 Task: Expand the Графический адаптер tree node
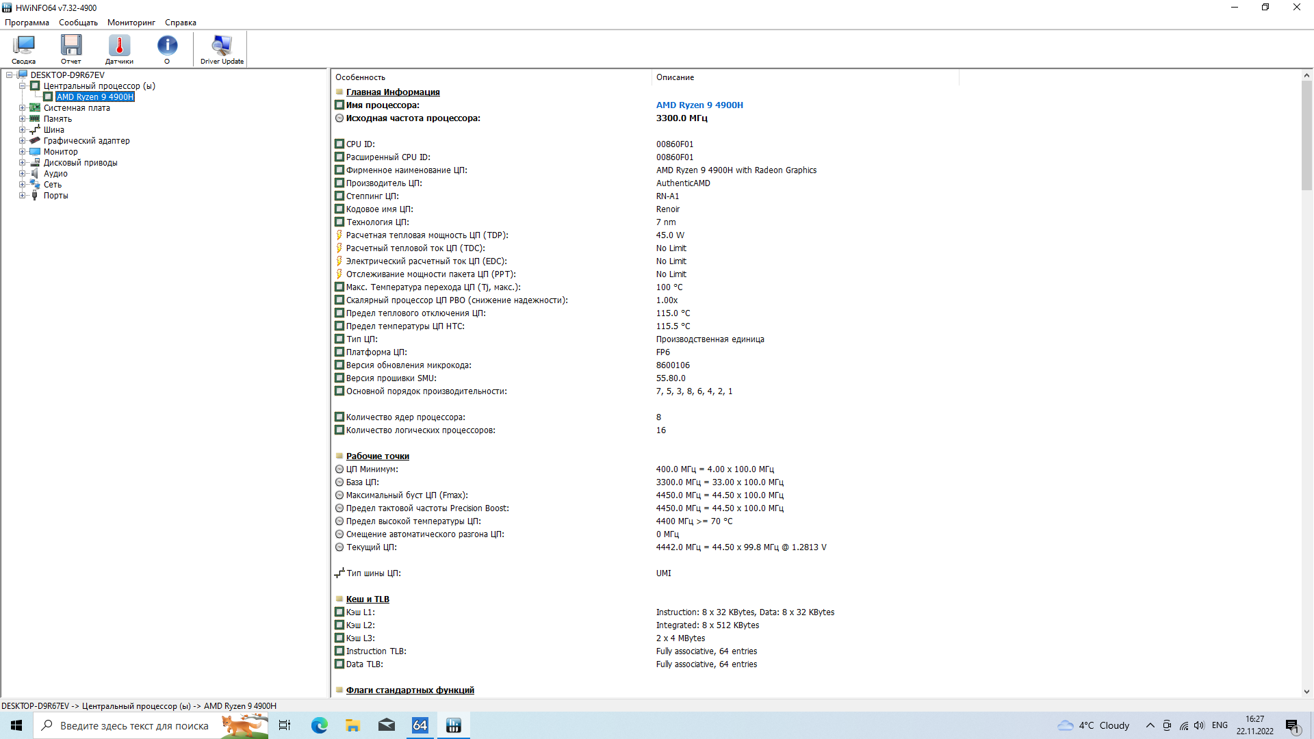(x=22, y=141)
